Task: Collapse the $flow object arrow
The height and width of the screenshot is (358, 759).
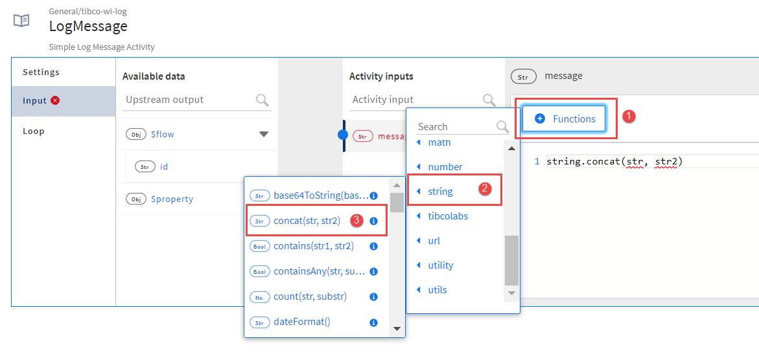Action: (x=263, y=135)
